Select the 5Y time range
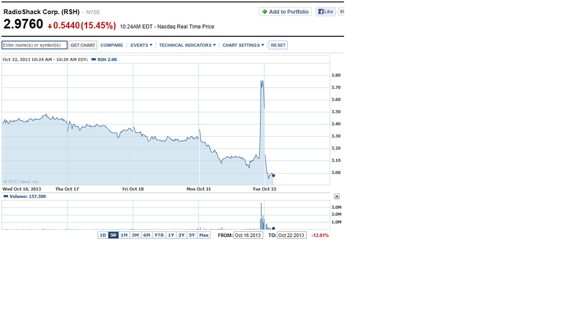Viewport: 566px width, 313px height. [x=192, y=235]
